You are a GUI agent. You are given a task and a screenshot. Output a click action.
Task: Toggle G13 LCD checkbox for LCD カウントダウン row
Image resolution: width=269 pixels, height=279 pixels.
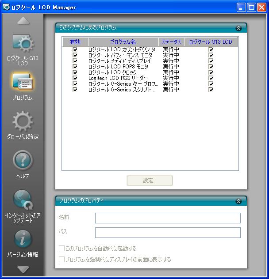coord(211,49)
